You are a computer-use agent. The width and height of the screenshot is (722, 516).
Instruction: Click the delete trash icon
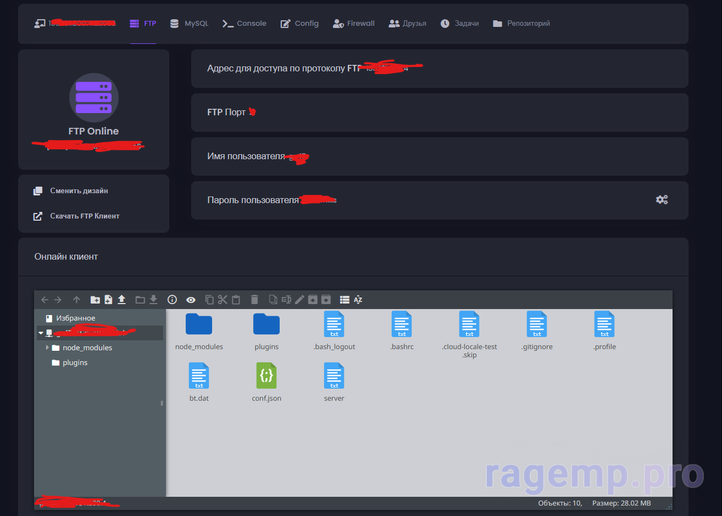[x=254, y=300]
